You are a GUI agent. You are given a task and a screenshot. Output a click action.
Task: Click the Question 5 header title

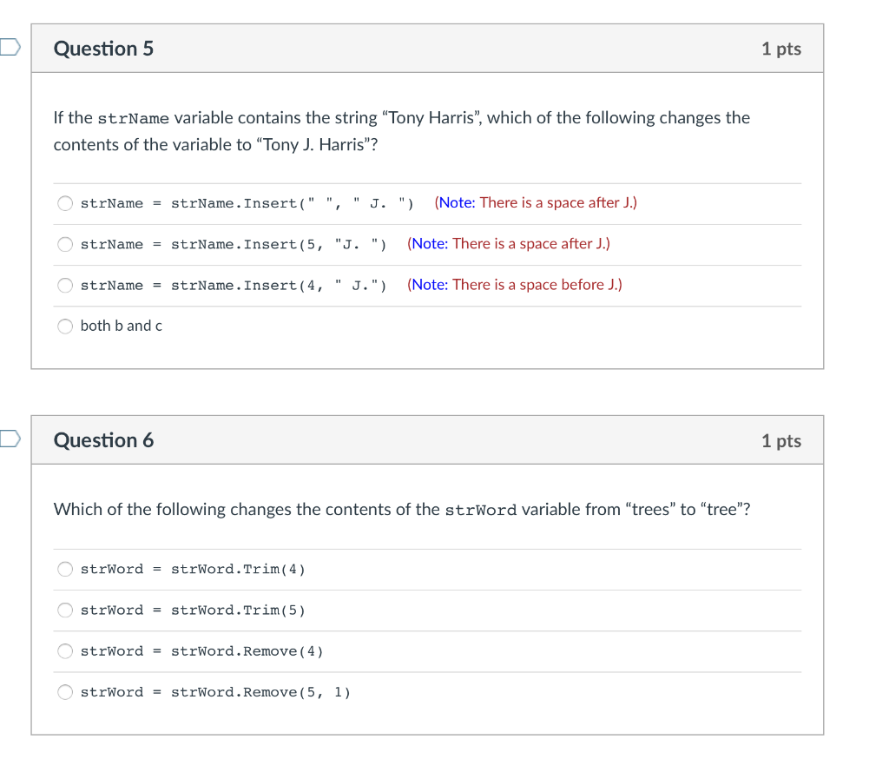[103, 49]
